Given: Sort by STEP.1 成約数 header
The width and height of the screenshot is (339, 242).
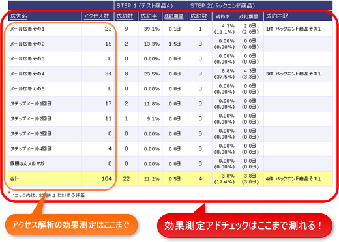Looking at the screenshot, I should click(x=125, y=16).
